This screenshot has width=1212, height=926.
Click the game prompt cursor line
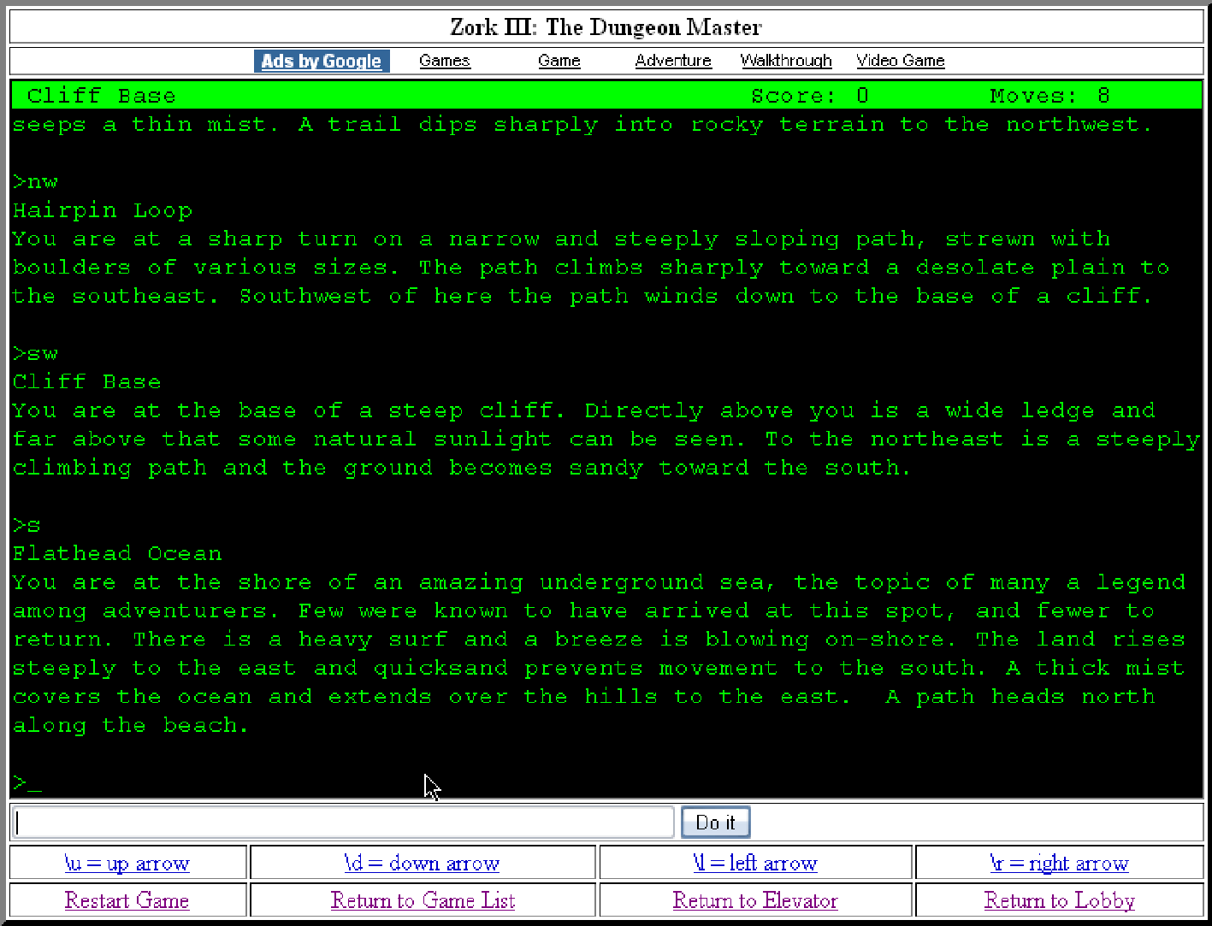coord(27,783)
